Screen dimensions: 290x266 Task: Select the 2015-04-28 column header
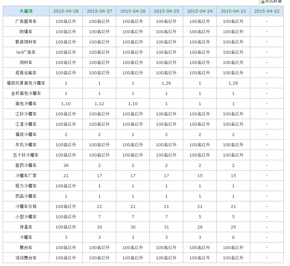[x=66, y=11]
